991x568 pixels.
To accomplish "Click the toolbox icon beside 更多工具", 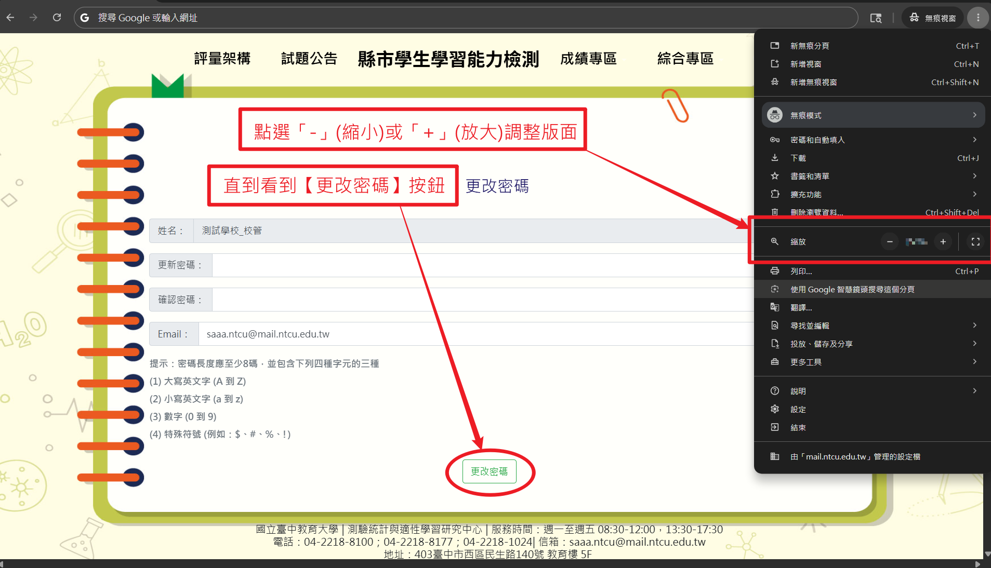I will 775,362.
